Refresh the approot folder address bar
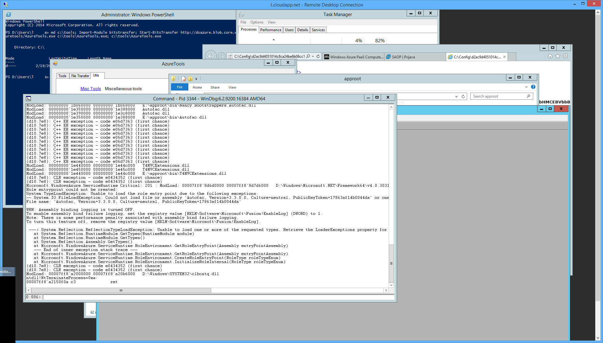This screenshot has height=343, width=603. click(x=463, y=97)
